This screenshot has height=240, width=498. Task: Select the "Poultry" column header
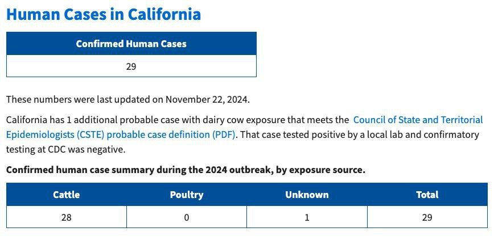coord(187,195)
